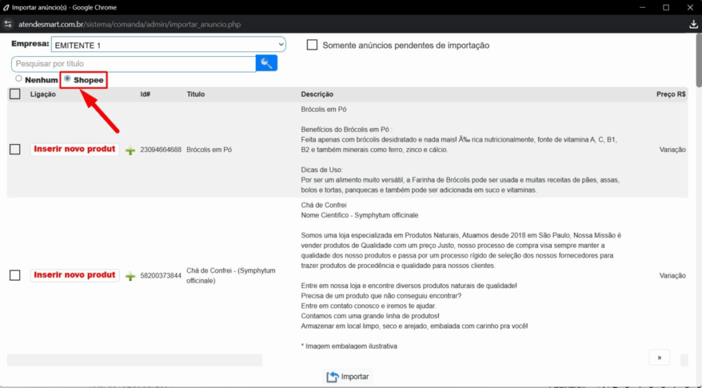Click the Chrome download icon
Image resolution: width=702 pixels, height=388 pixels.
[x=694, y=24]
